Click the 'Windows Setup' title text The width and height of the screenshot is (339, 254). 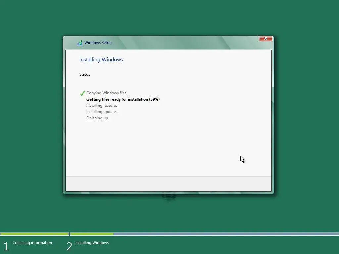pyautogui.click(x=98, y=43)
